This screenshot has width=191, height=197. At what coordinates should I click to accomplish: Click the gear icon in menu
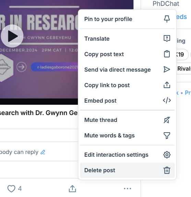click(x=167, y=155)
